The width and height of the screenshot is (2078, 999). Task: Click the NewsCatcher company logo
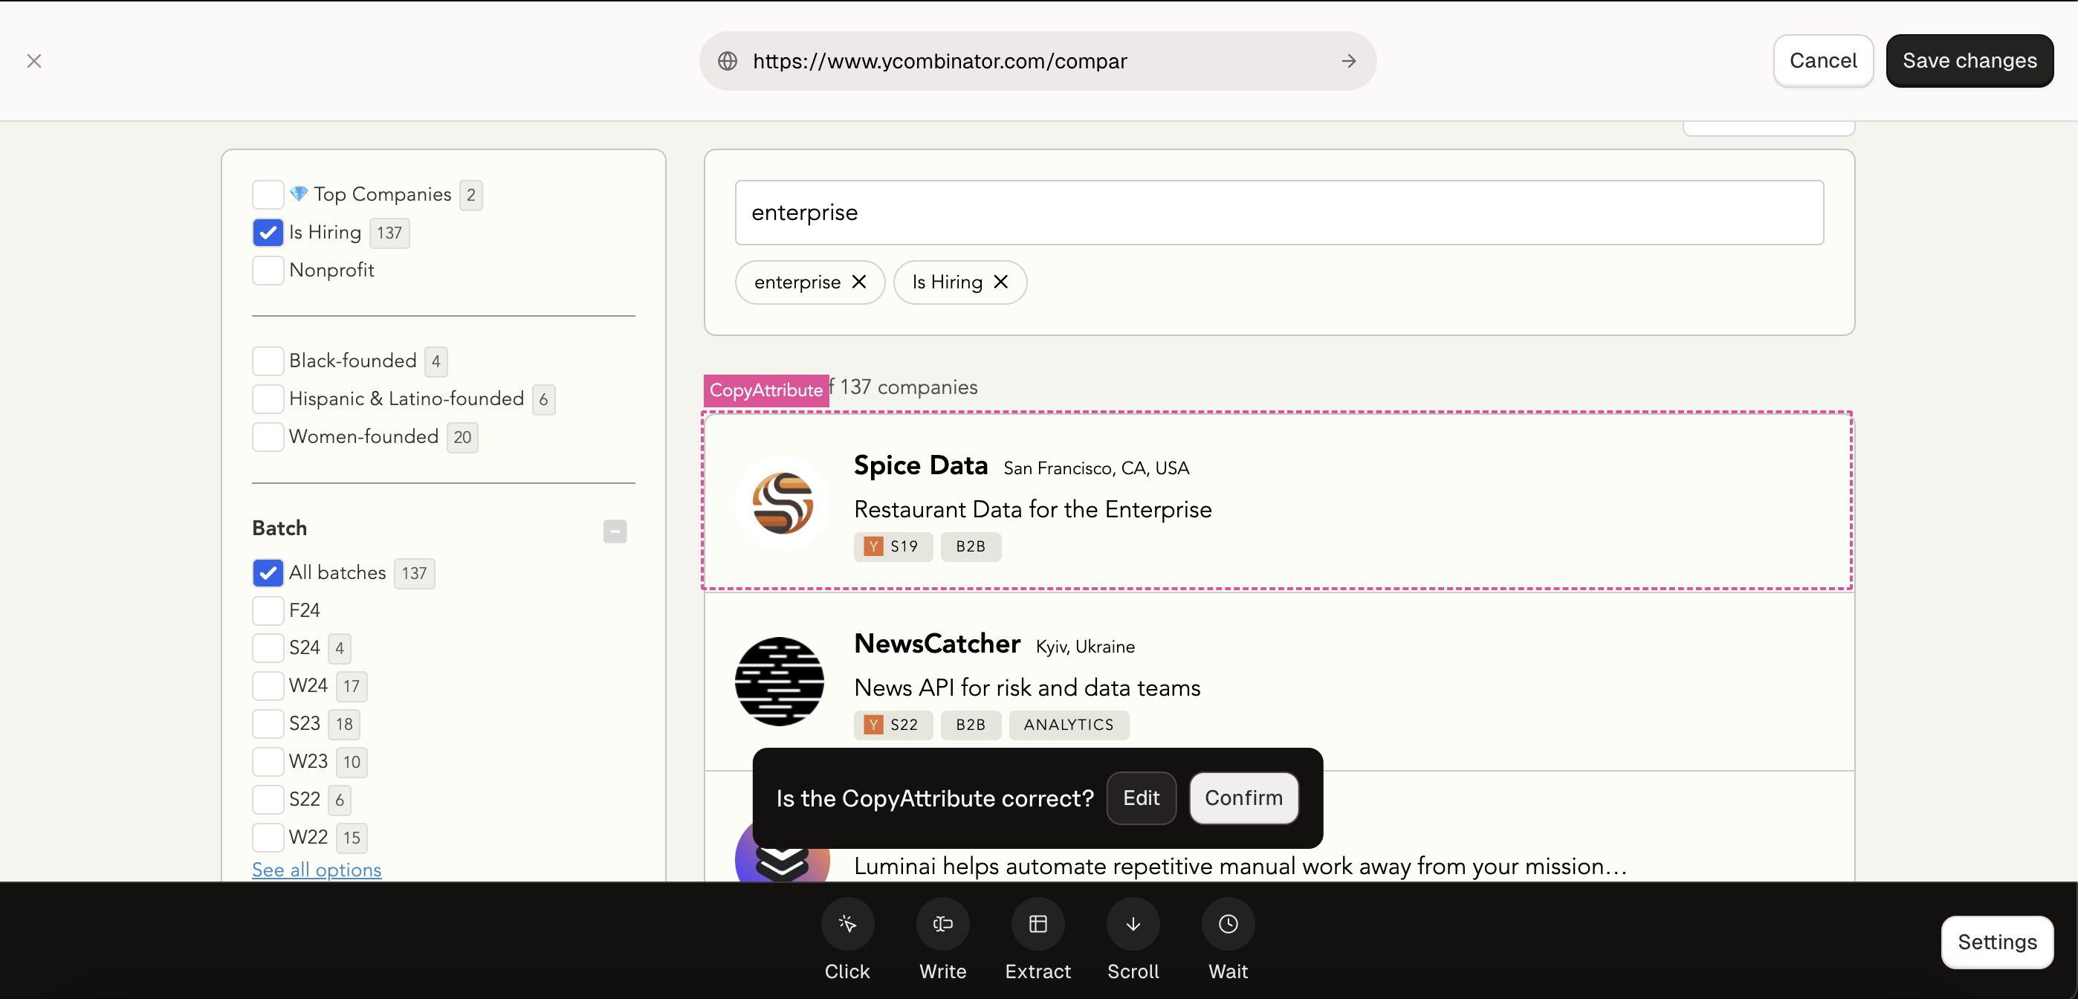tap(779, 681)
